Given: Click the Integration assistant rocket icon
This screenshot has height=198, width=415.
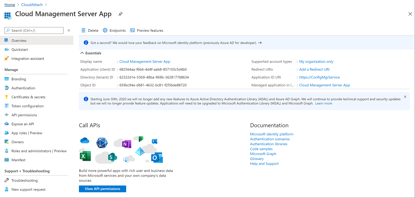Looking at the screenshot, I should coord(6,58).
